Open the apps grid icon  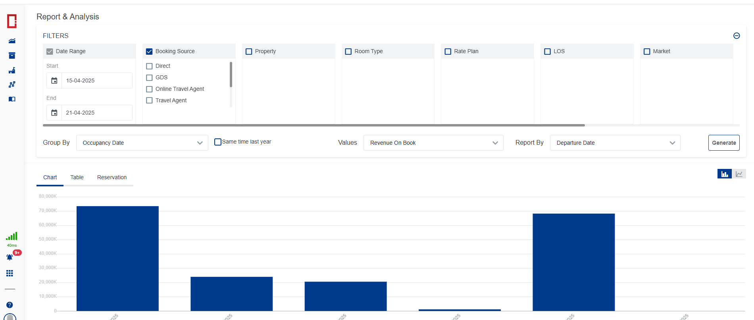point(10,273)
